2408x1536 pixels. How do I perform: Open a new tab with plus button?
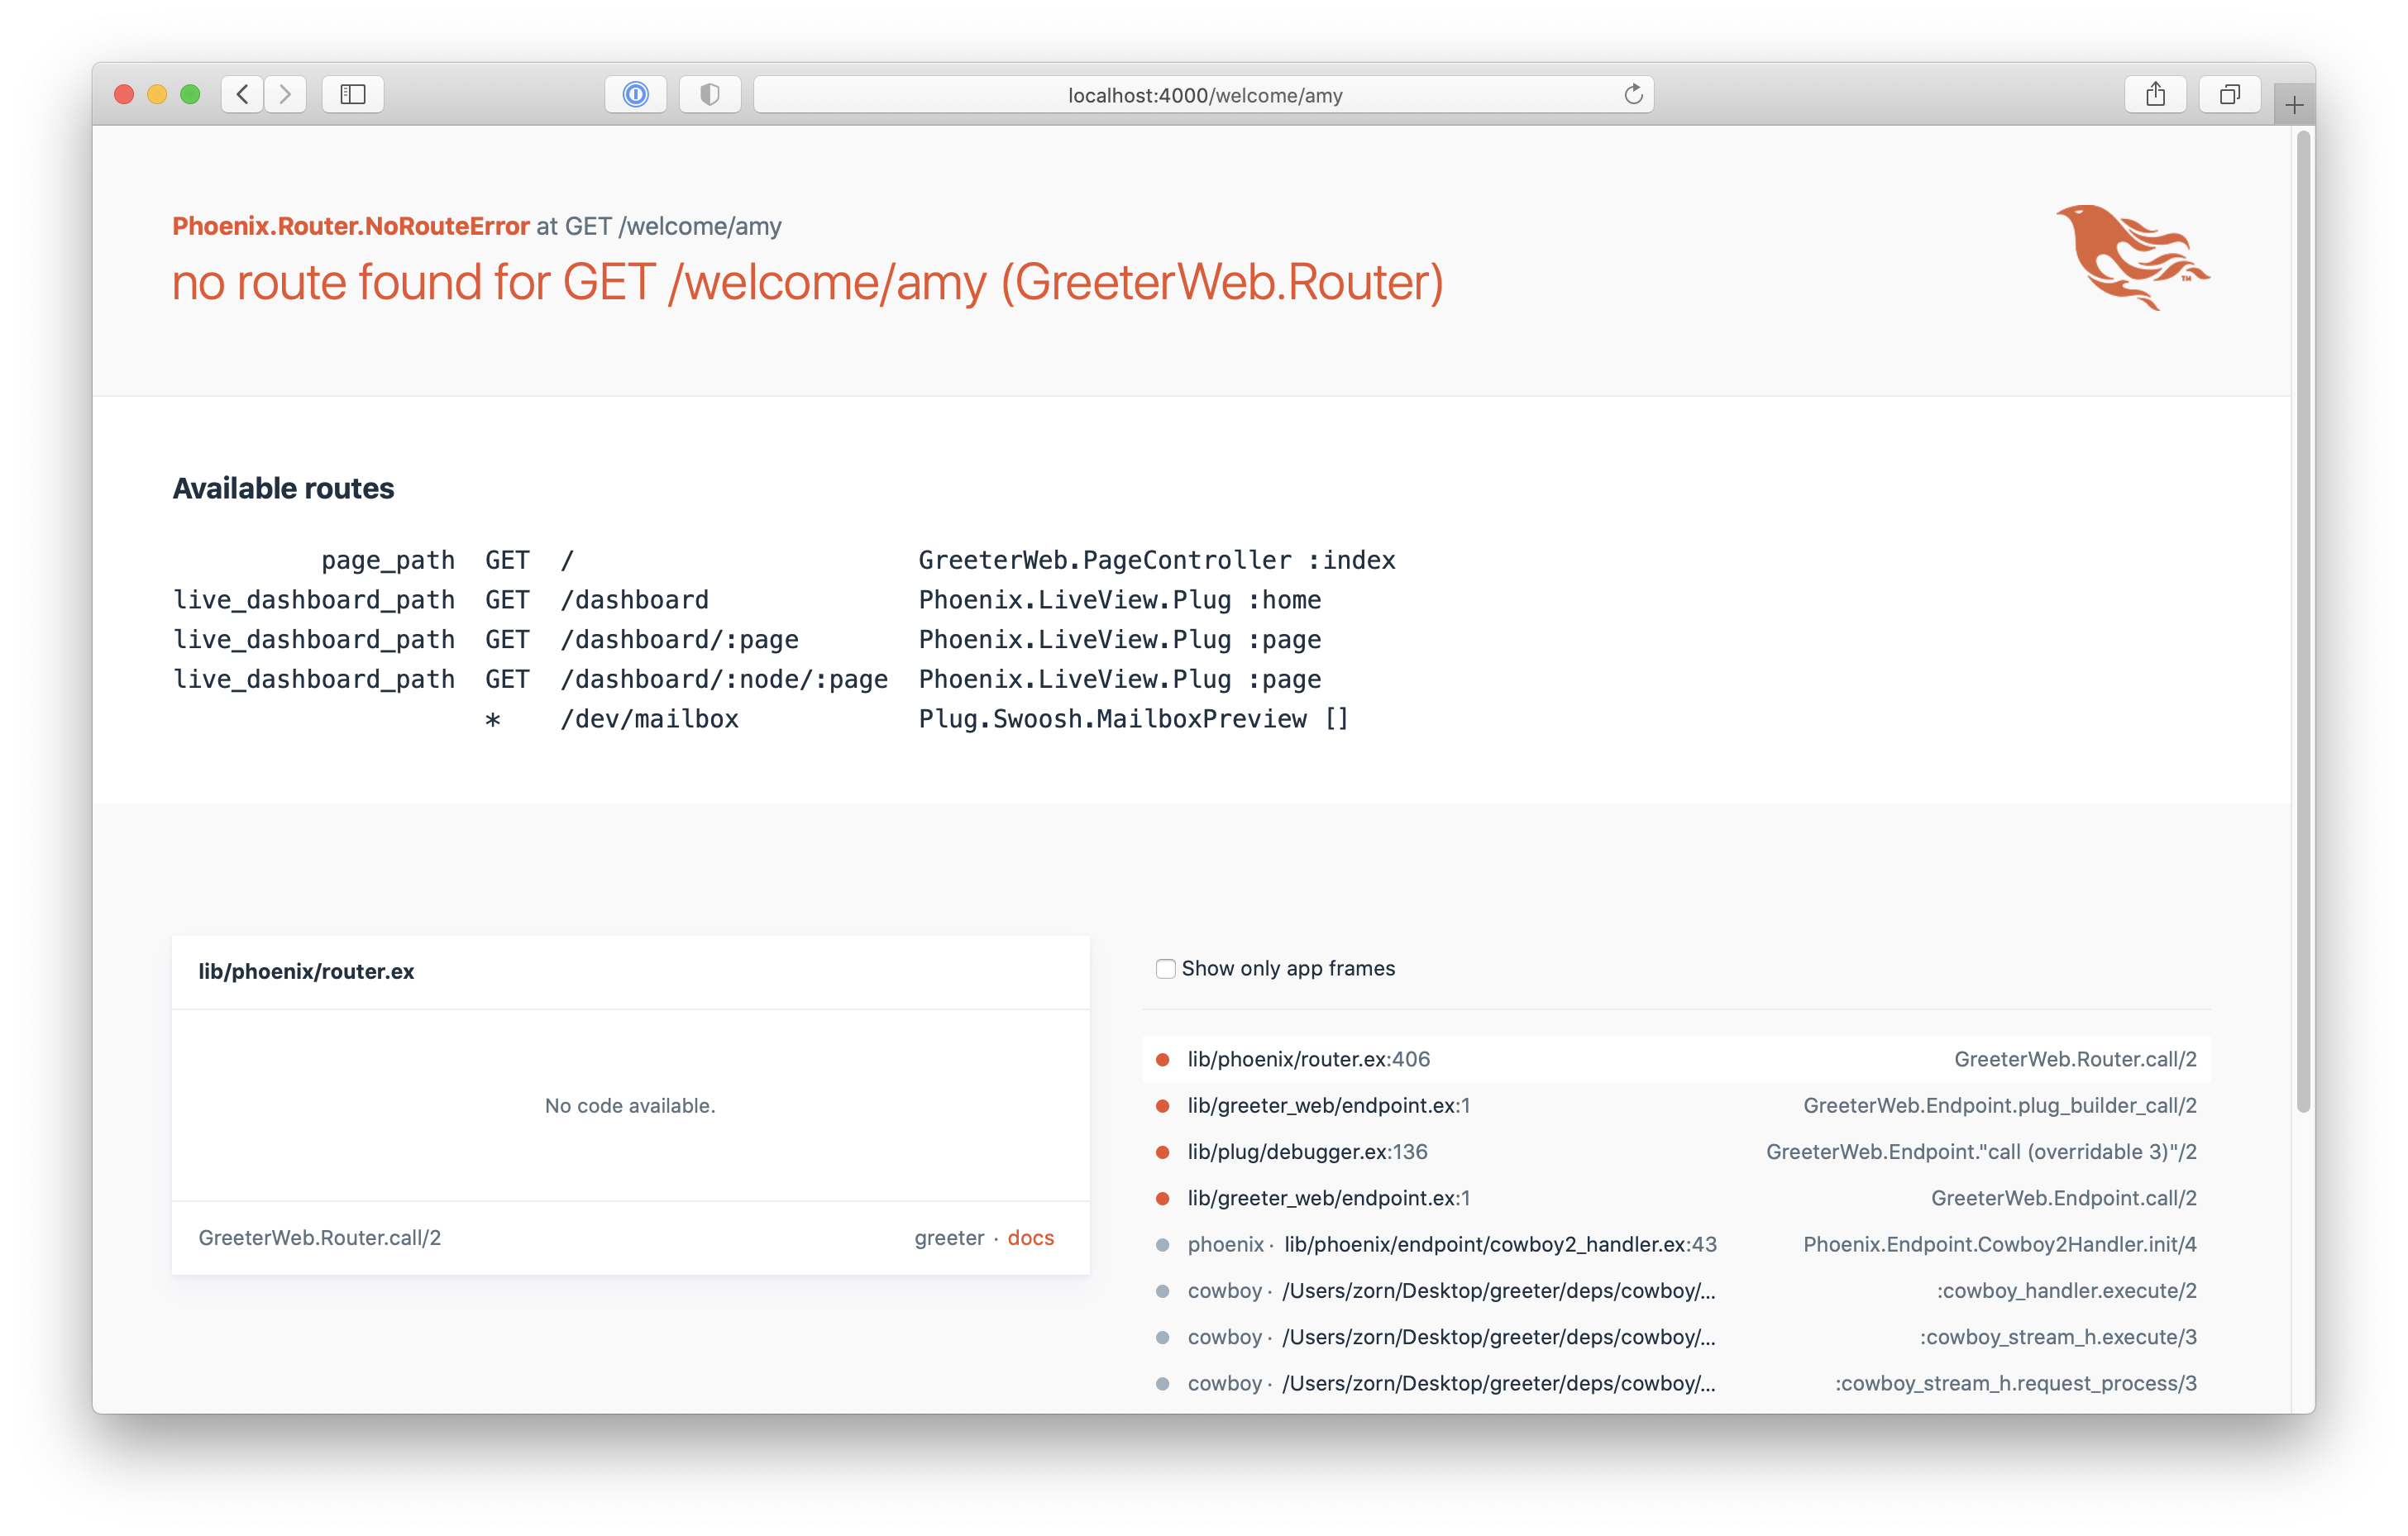[x=2294, y=105]
